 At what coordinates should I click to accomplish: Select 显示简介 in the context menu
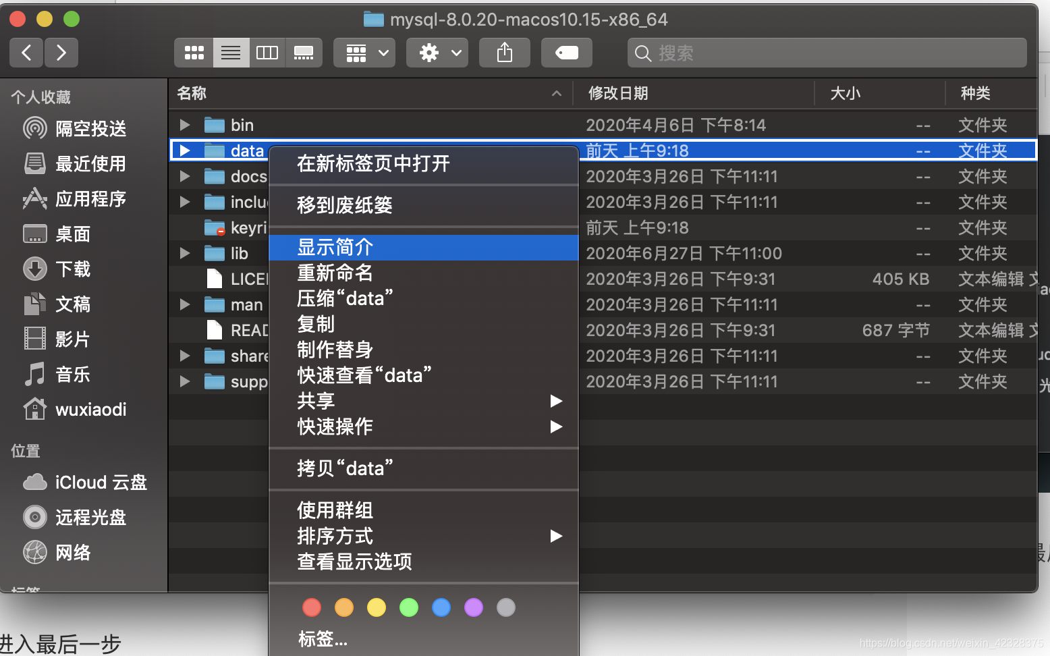click(335, 247)
